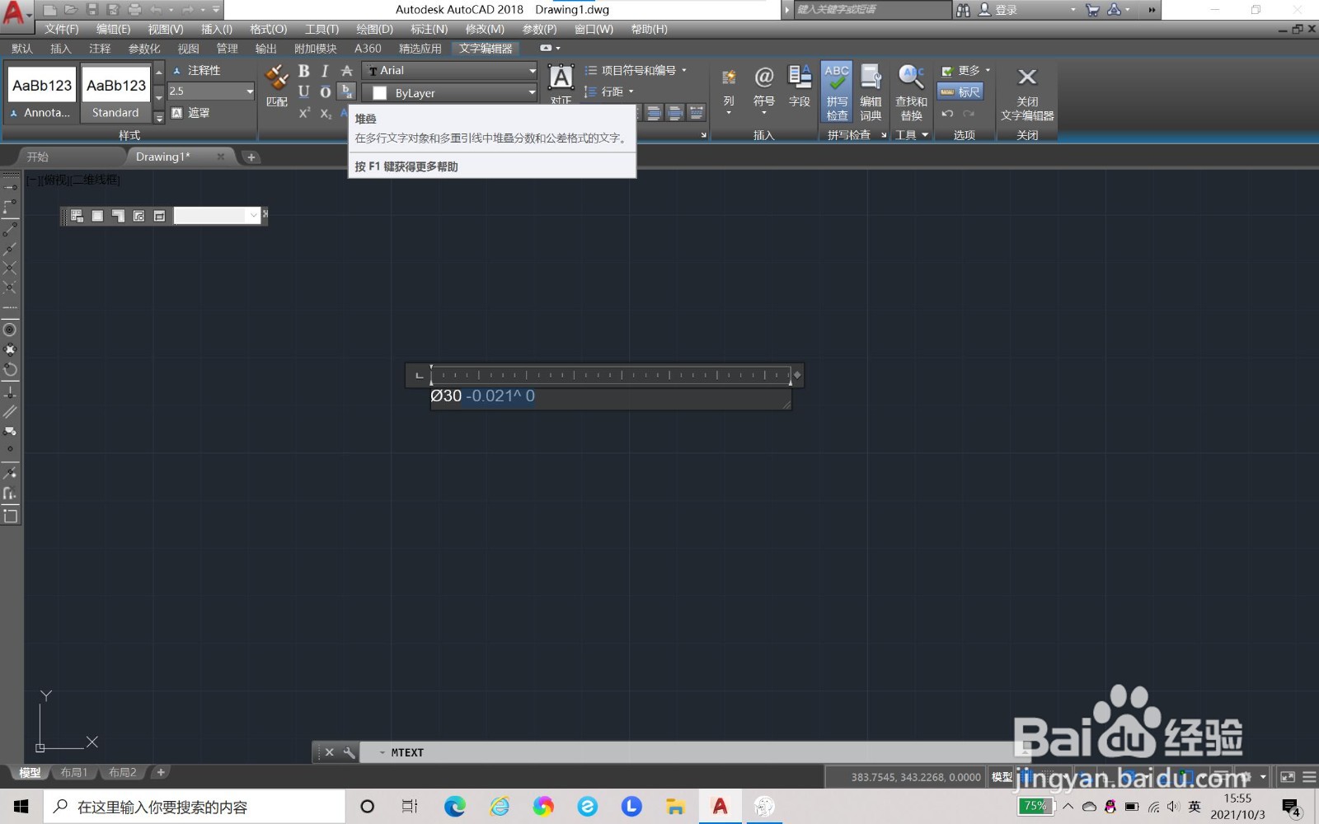Viewport: 1319px width, 824px height.
Task: Open Bullets and Numbering (项目符号和编号) dropdown
Action: 636,71
